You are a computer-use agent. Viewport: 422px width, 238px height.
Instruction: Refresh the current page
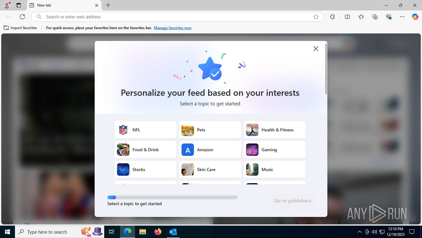(22, 17)
